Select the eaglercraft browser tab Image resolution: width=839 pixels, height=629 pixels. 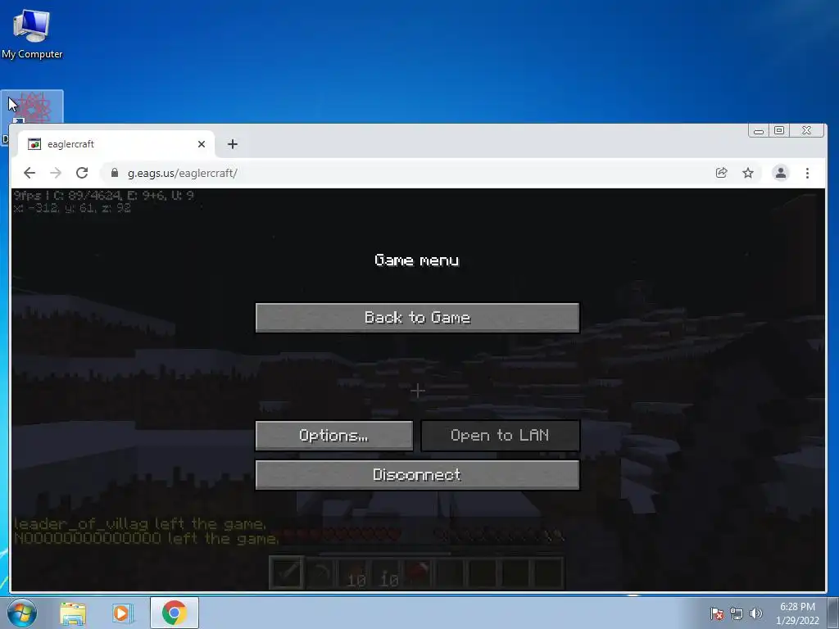point(116,144)
